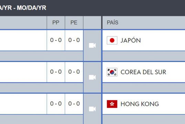Viewport: 185px width, 124px height.
Task: Click the Hong Kong flag icon
Action: 112,104
